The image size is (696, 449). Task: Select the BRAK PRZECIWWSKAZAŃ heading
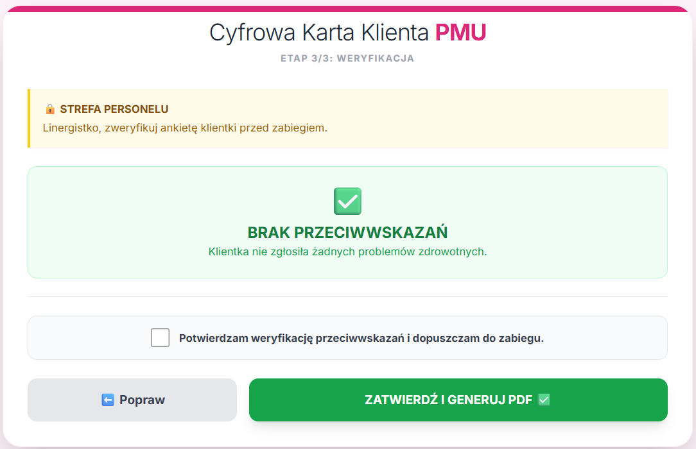(x=347, y=232)
